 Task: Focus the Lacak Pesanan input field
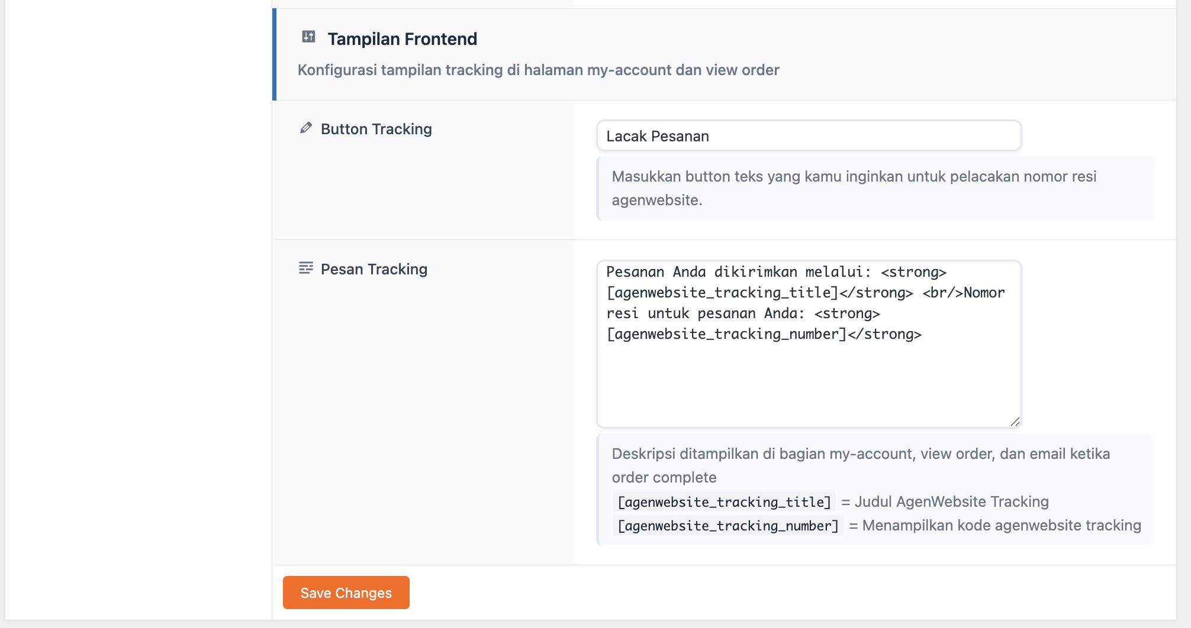pyautogui.click(x=809, y=136)
